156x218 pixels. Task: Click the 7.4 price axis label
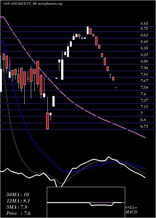(143, 94)
